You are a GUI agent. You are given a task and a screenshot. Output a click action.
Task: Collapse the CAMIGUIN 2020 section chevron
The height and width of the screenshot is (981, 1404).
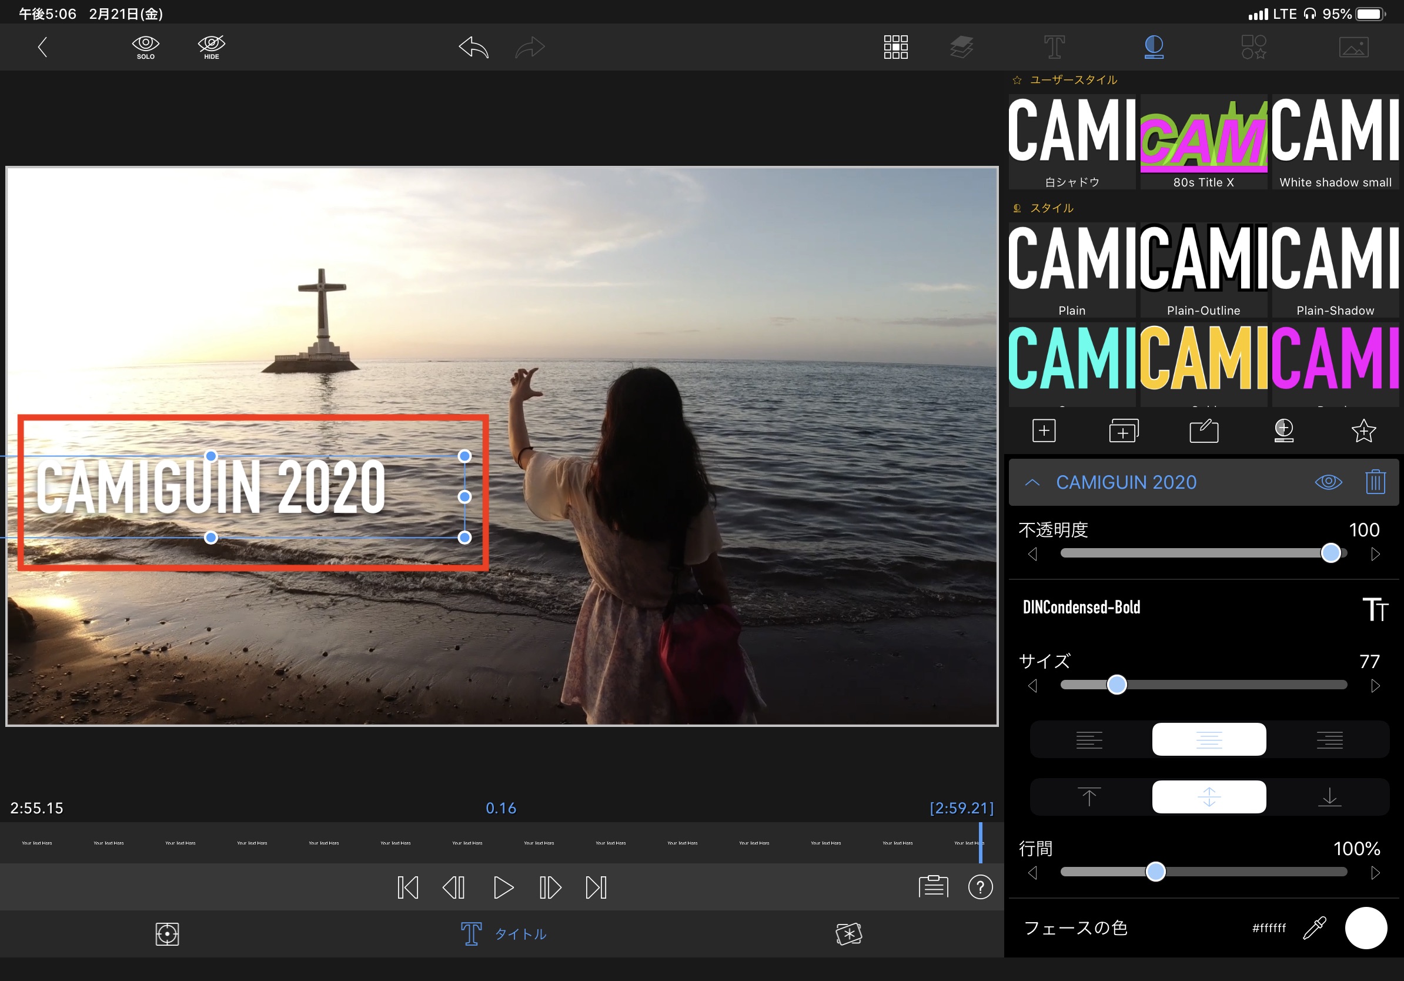click(1032, 482)
